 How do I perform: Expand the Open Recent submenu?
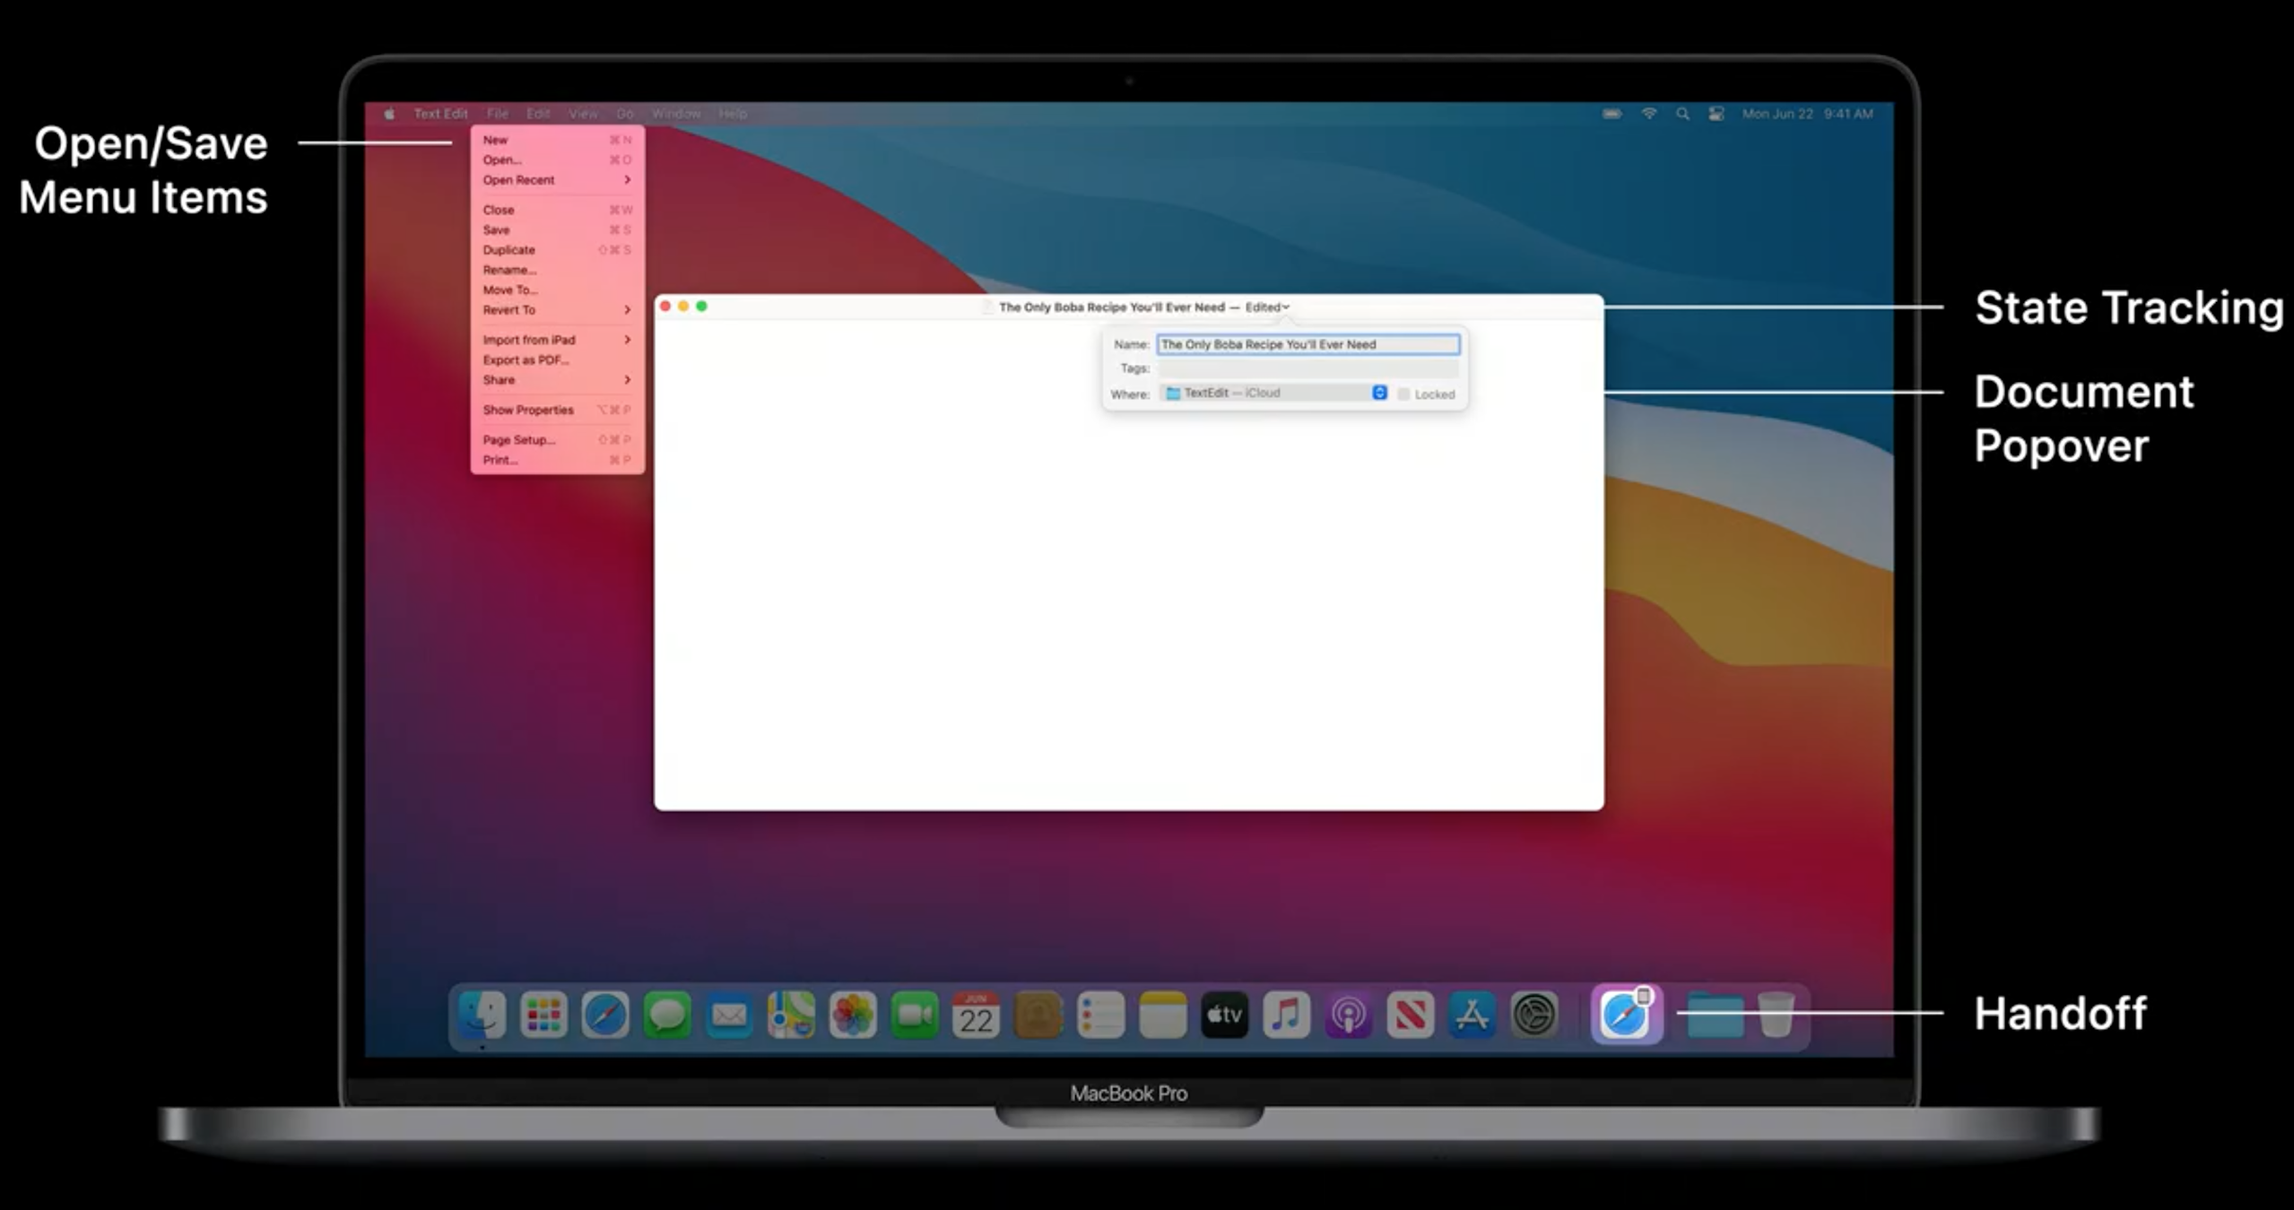click(557, 180)
